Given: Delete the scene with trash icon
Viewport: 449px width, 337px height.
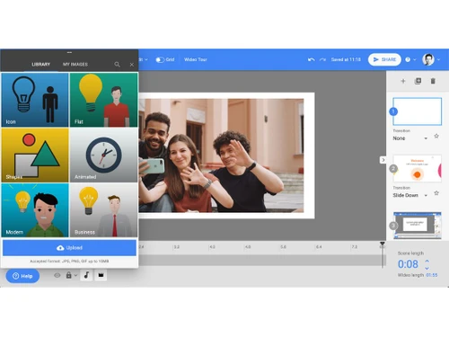Looking at the screenshot, I should 433,81.
